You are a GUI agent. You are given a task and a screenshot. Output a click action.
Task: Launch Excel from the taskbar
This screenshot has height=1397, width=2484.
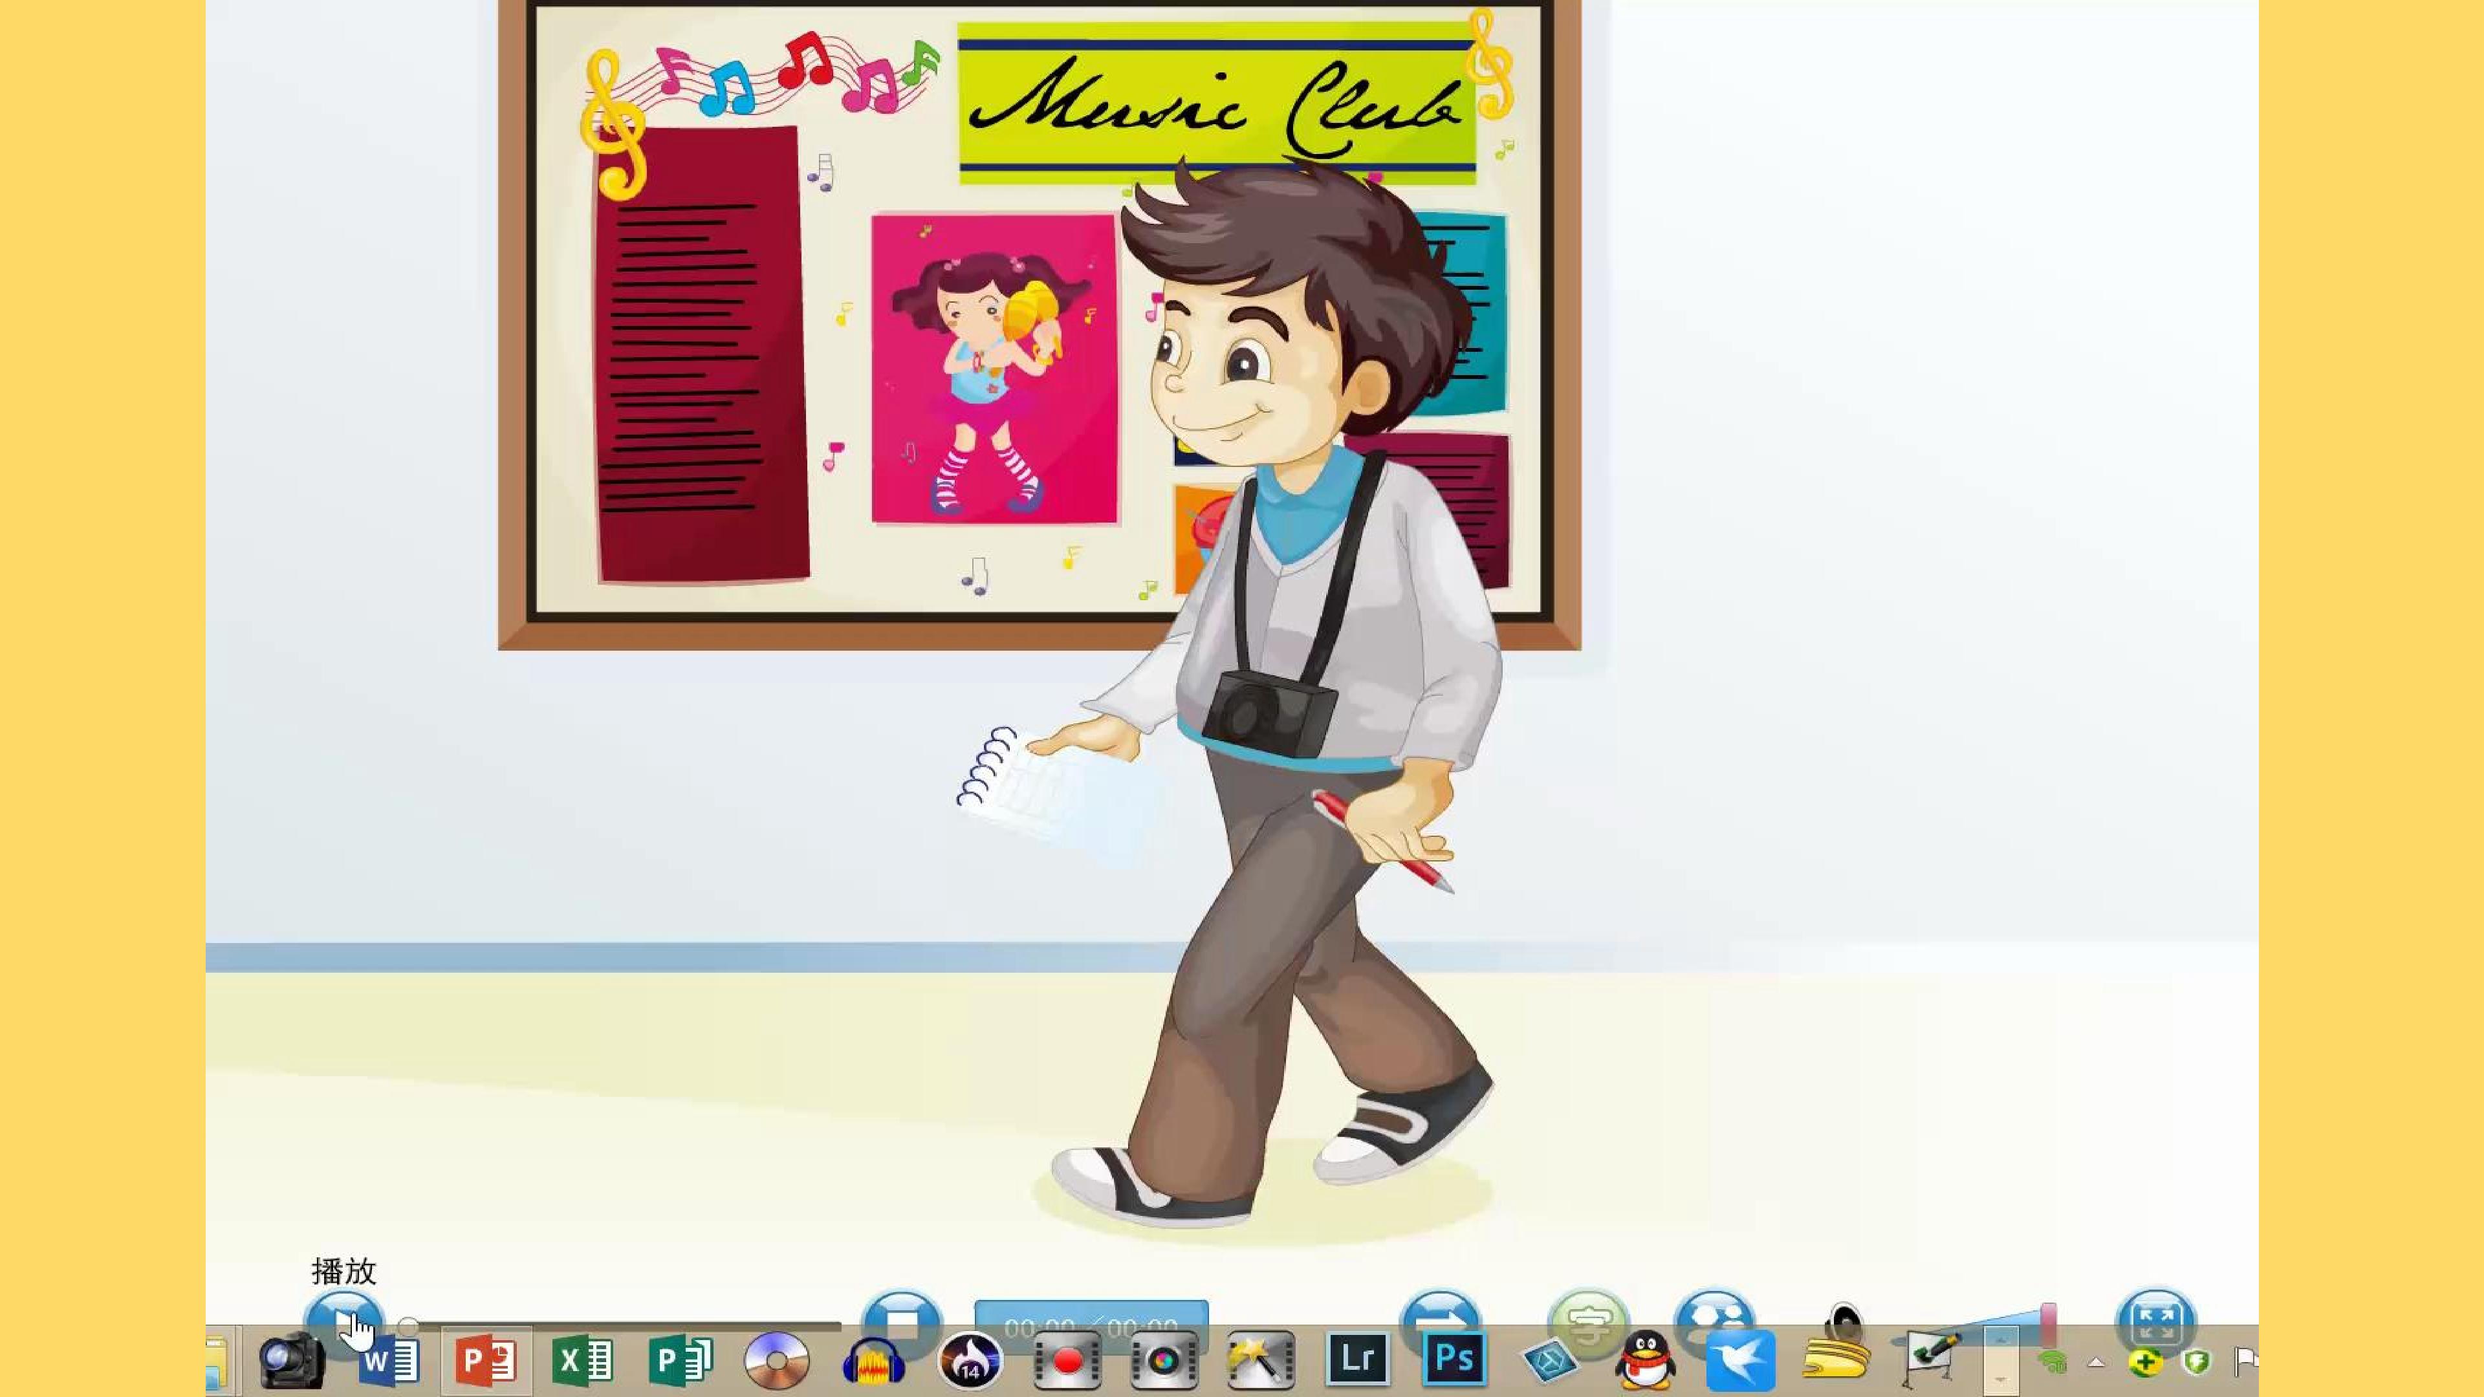582,1360
